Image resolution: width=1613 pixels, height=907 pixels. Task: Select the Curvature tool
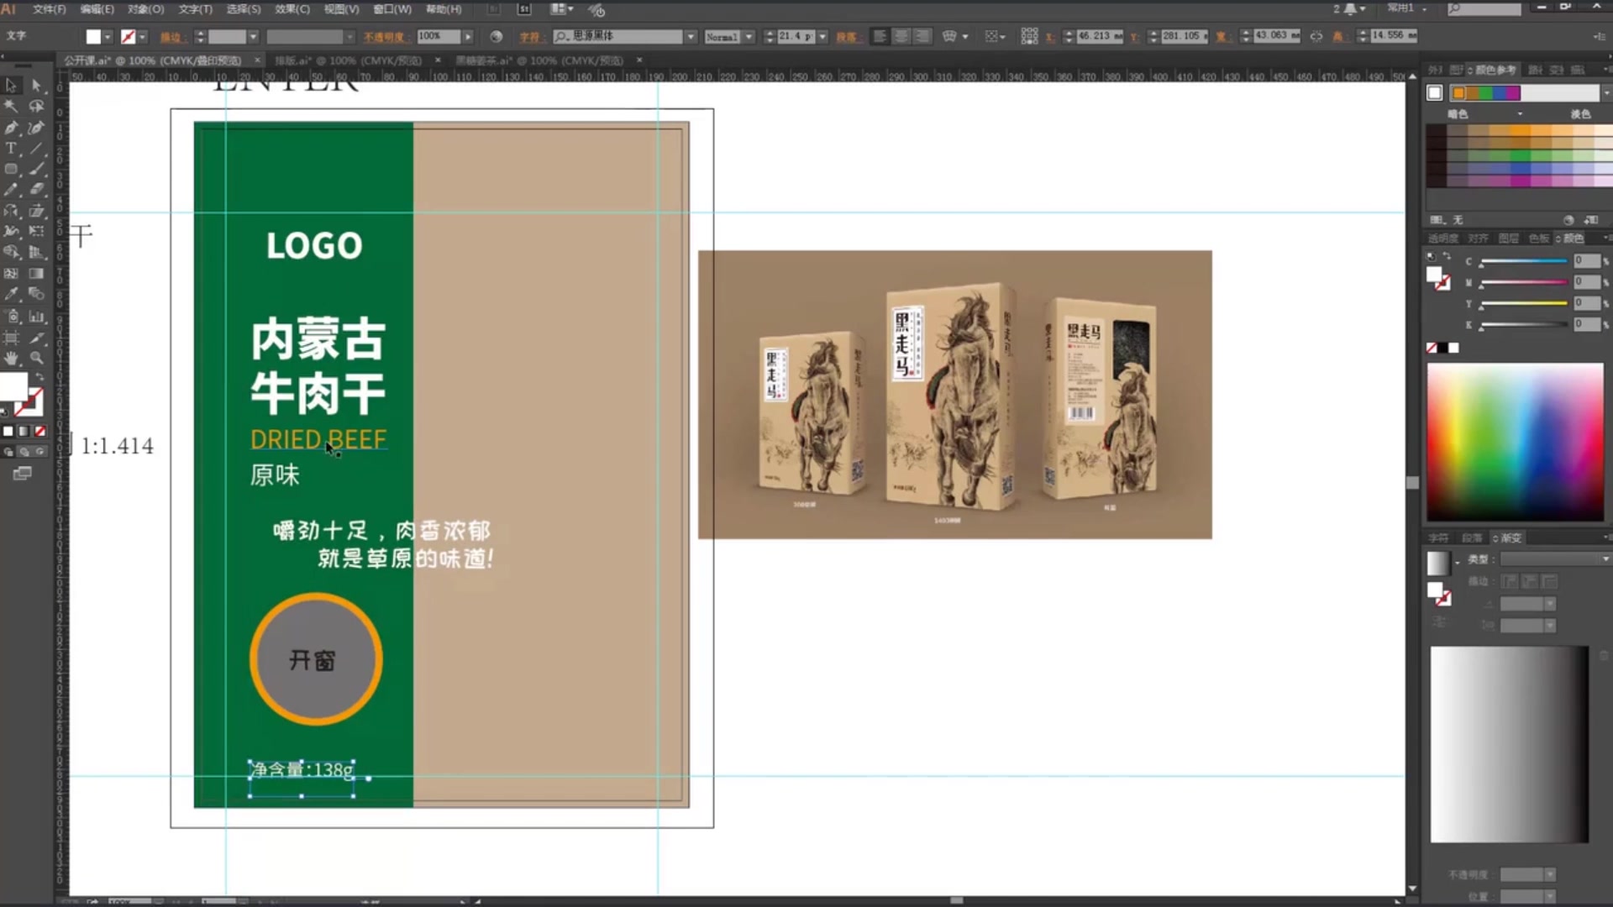(36, 128)
